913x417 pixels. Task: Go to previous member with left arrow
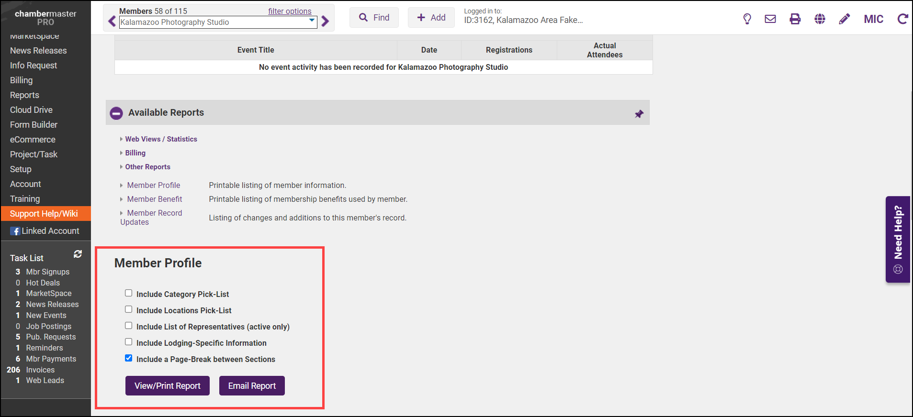[x=112, y=22]
